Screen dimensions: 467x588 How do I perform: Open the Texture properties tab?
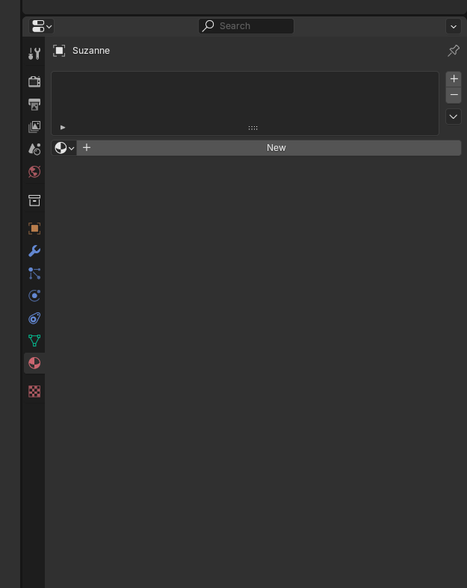coord(34,392)
